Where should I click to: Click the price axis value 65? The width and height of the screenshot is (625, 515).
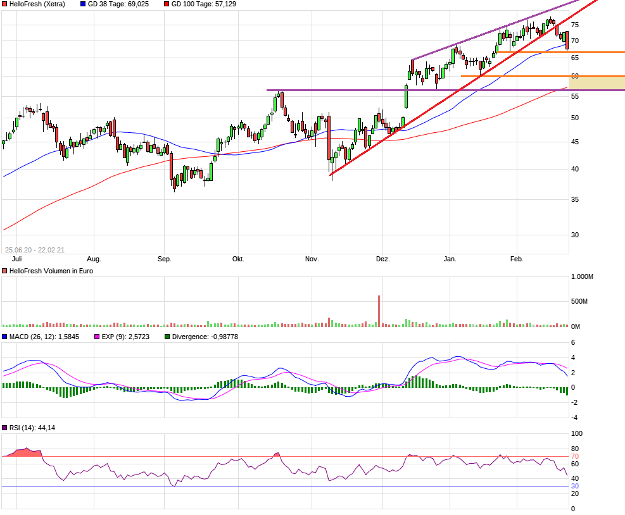575,58
